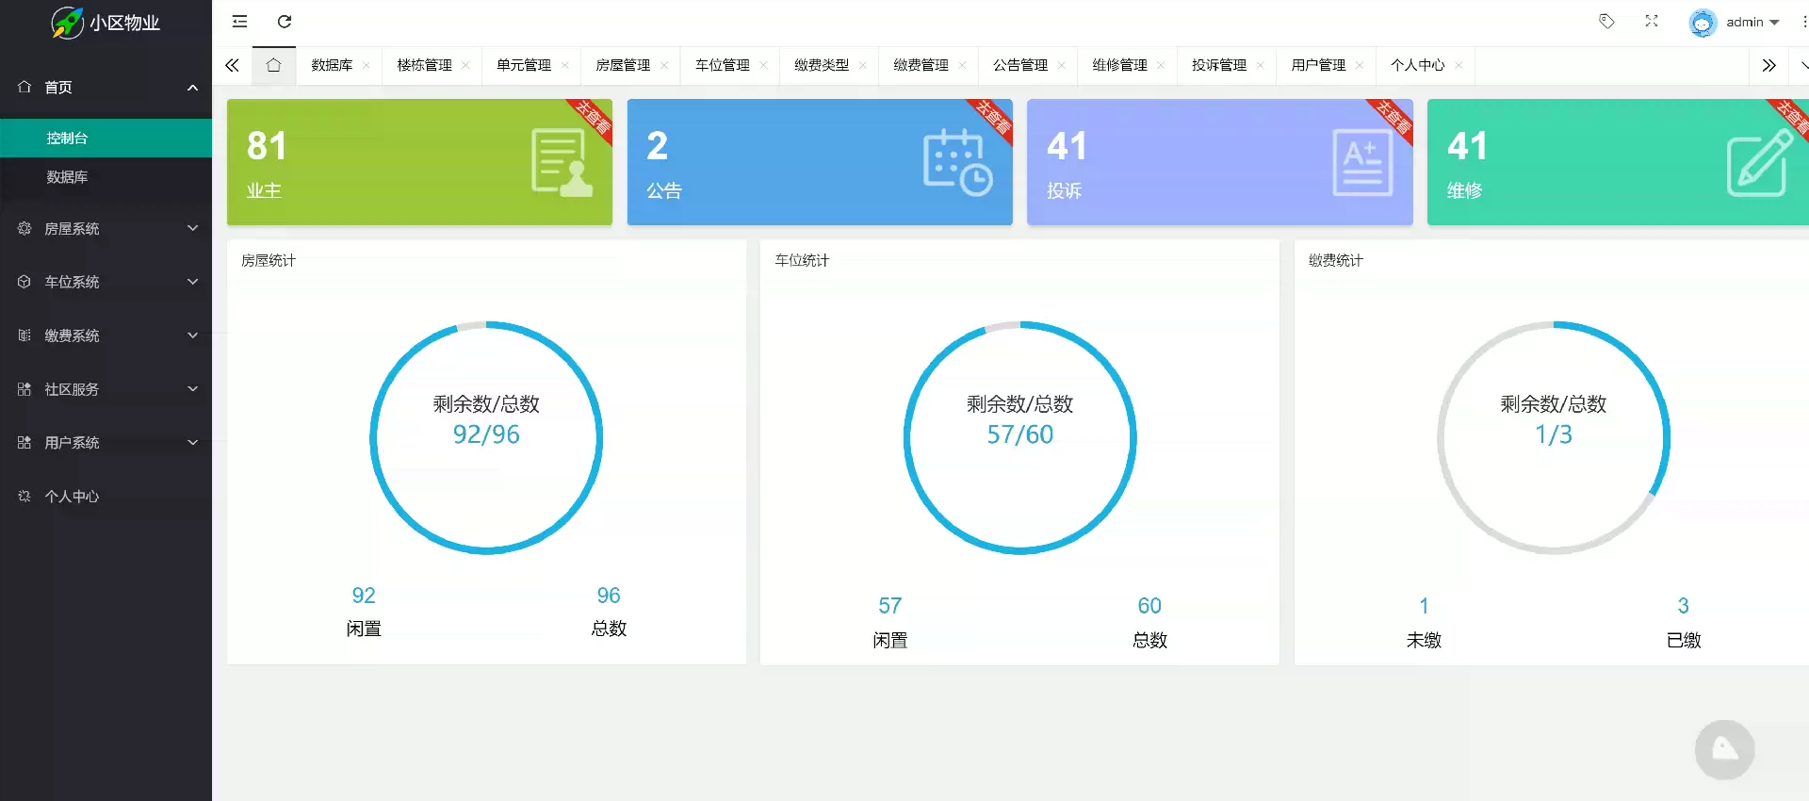Click the 车位统计 circular progress ring
This screenshot has height=801, width=1809.
point(1019,438)
